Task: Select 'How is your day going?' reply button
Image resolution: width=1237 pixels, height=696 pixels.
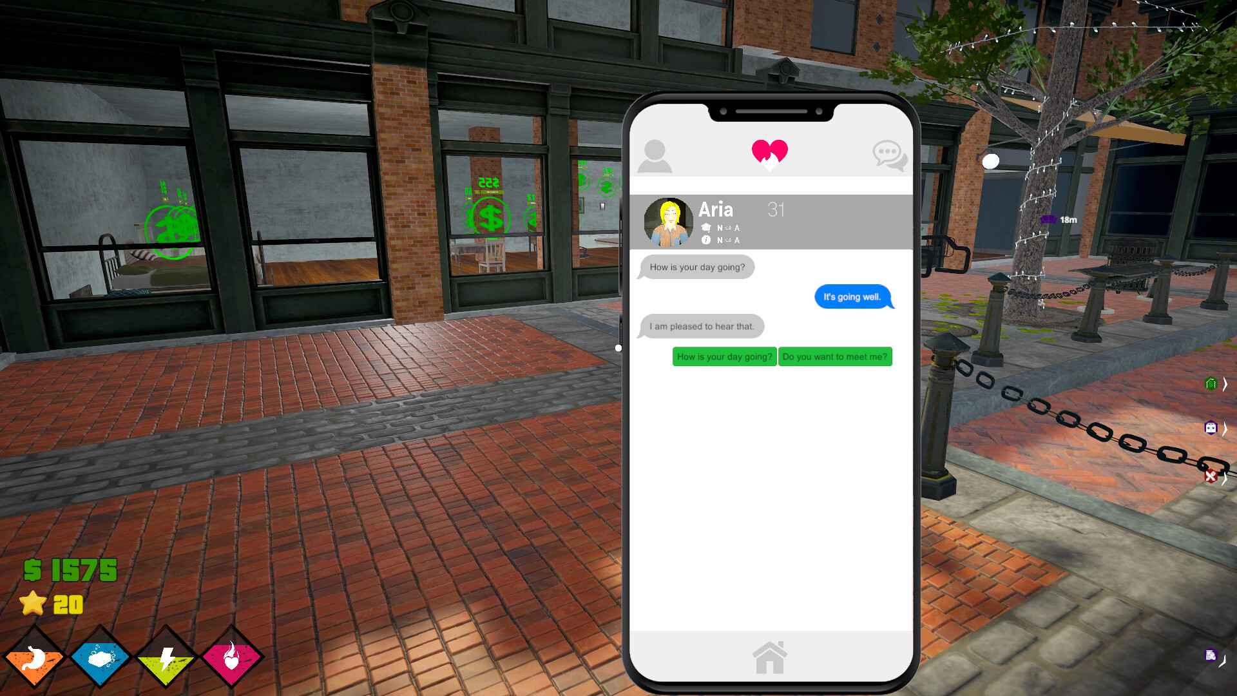Action: (724, 356)
